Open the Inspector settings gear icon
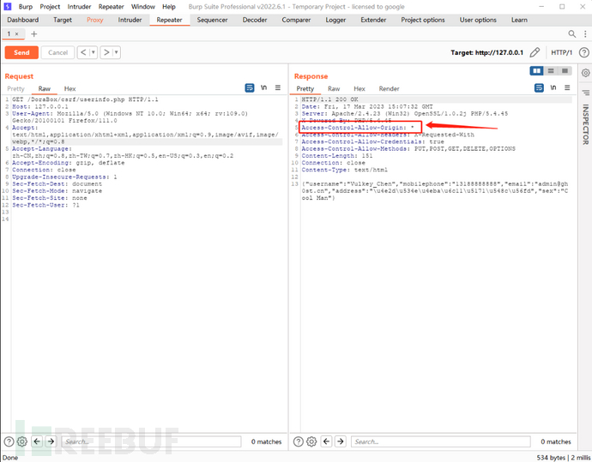The height and width of the screenshot is (462, 592). [585, 73]
